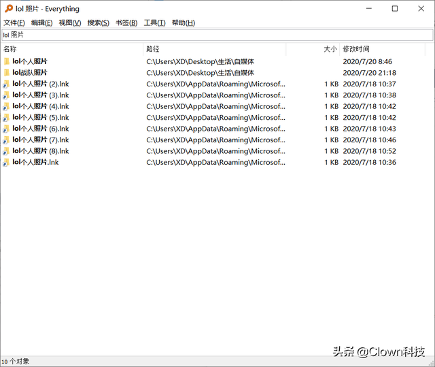Select file name lol个人照片.lnk

35,162
